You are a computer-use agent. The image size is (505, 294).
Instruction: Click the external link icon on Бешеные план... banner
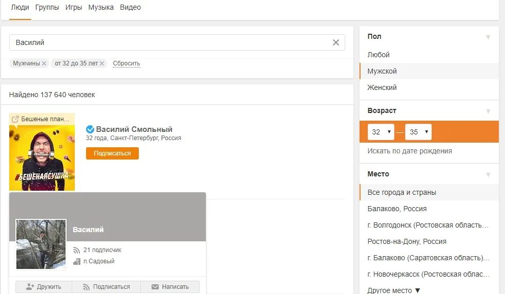15,119
